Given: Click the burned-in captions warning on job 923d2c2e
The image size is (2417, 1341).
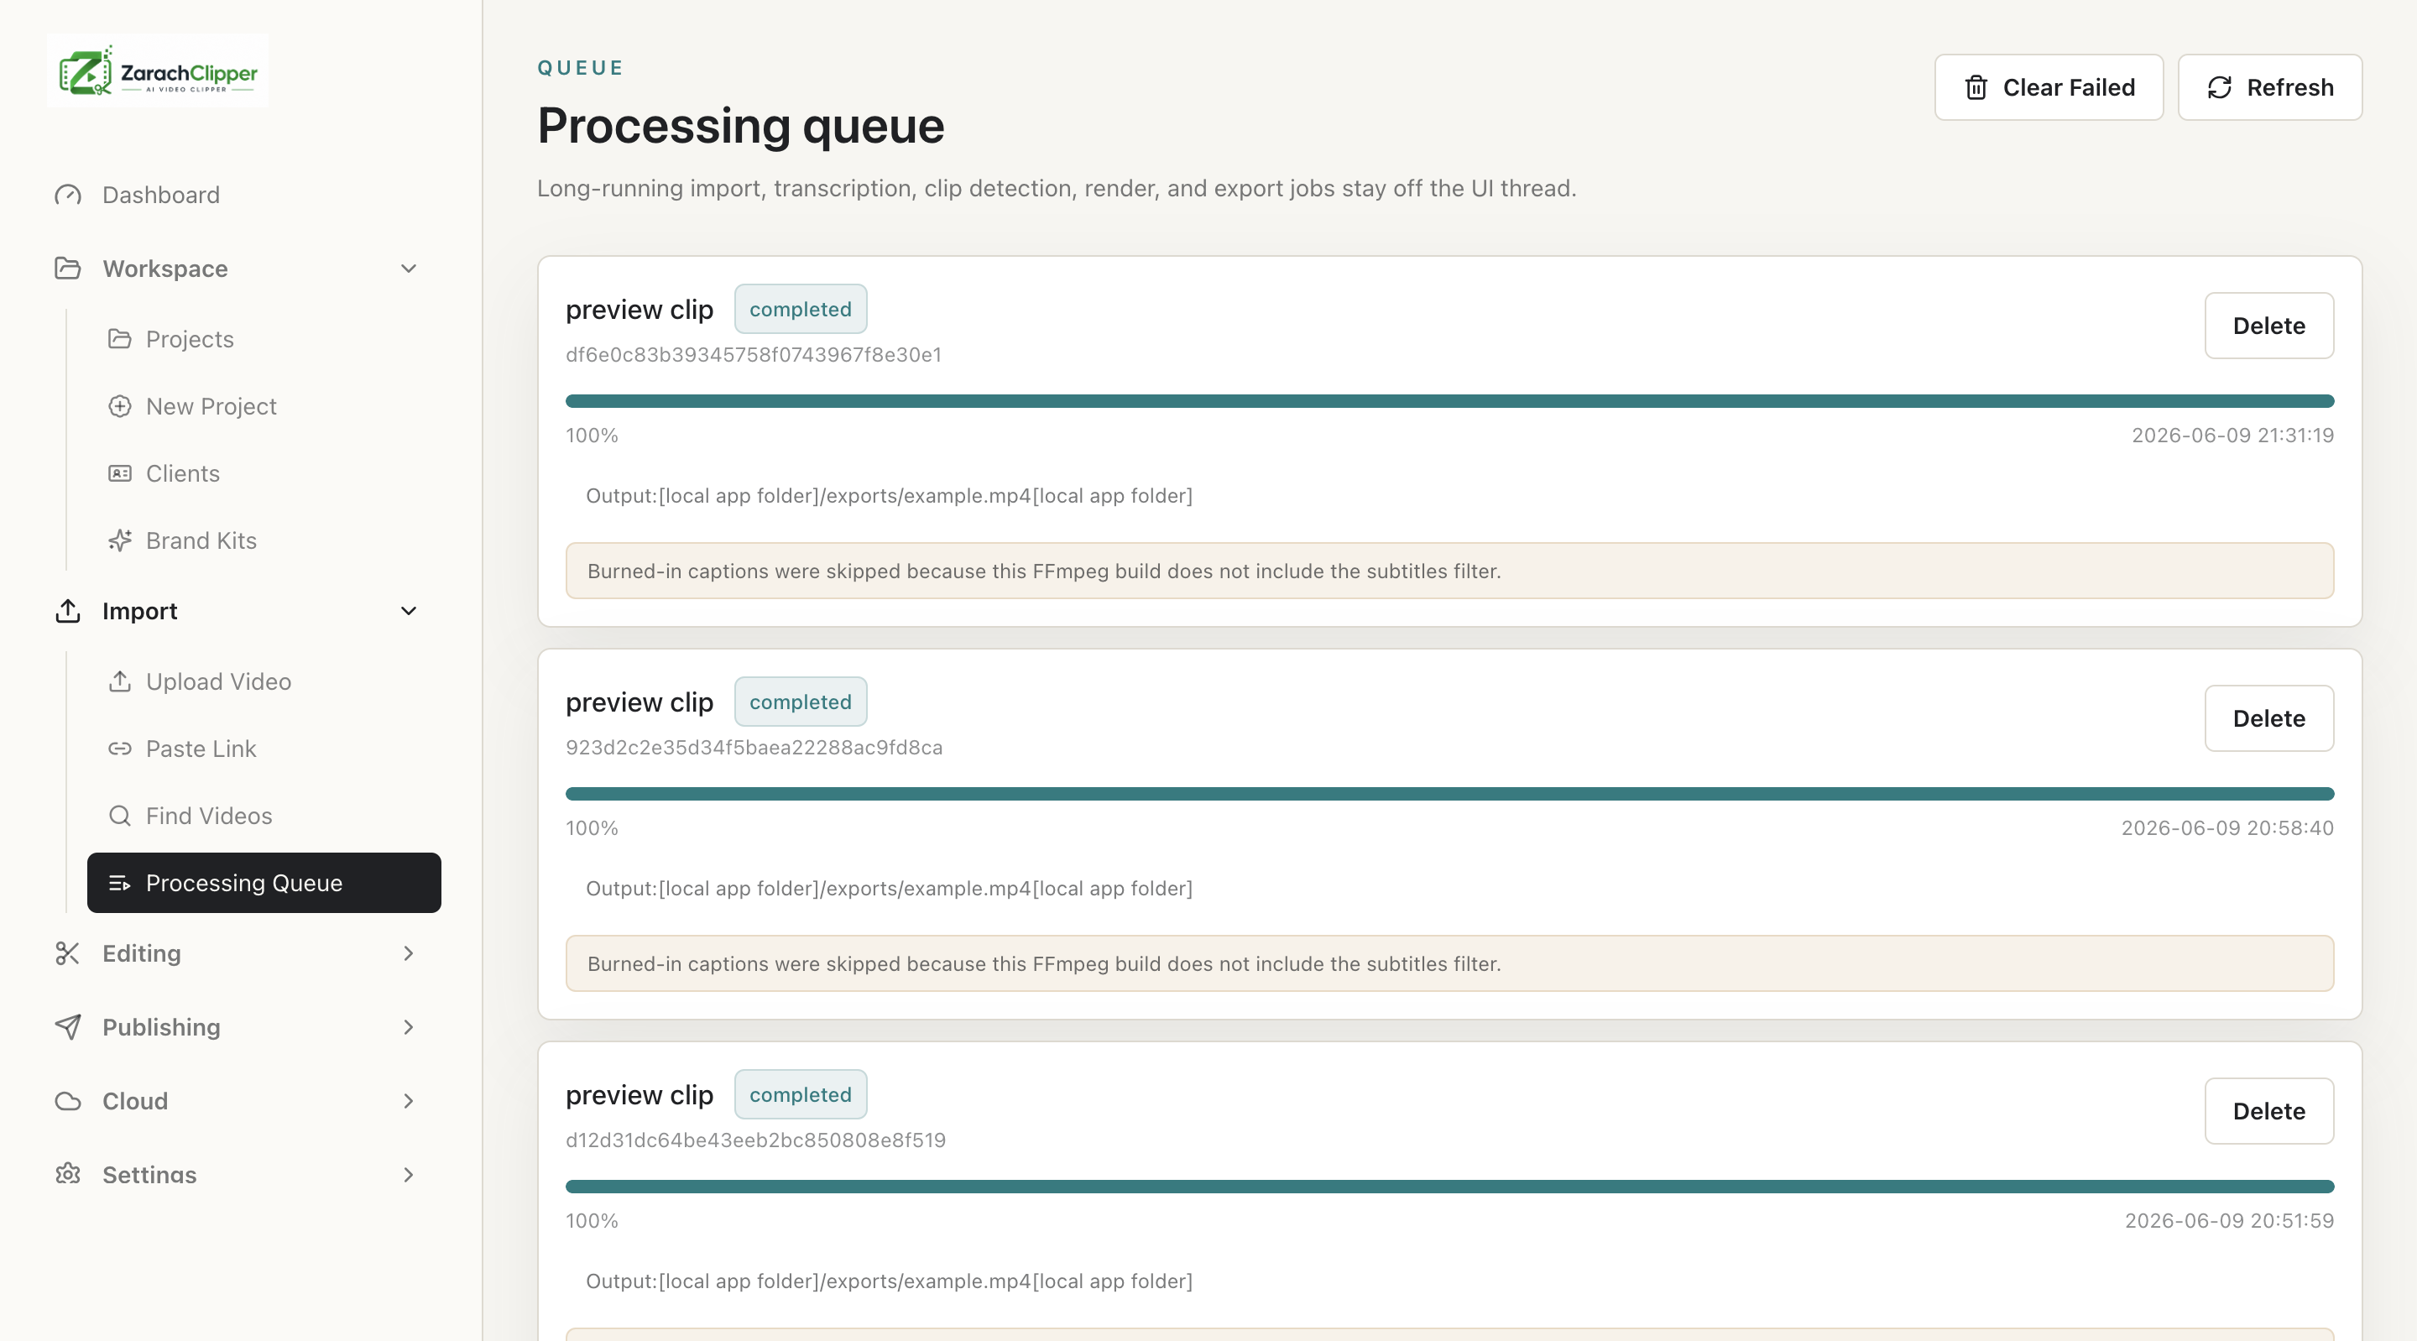Looking at the screenshot, I should point(1449,963).
